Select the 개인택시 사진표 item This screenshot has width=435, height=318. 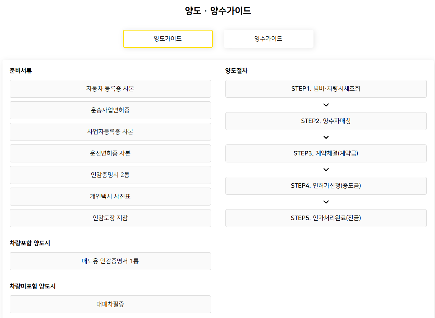pyautogui.click(x=110, y=197)
